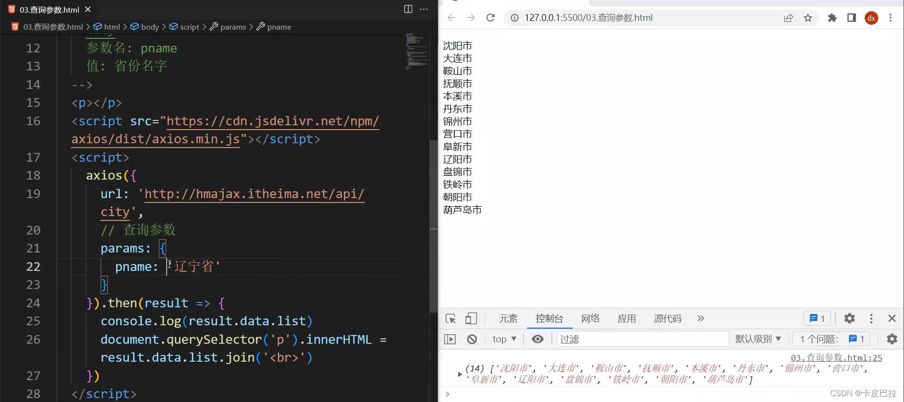The height and width of the screenshot is (402, 904).
Task: Select the script breadcrumb item
Action: (185, 27)
